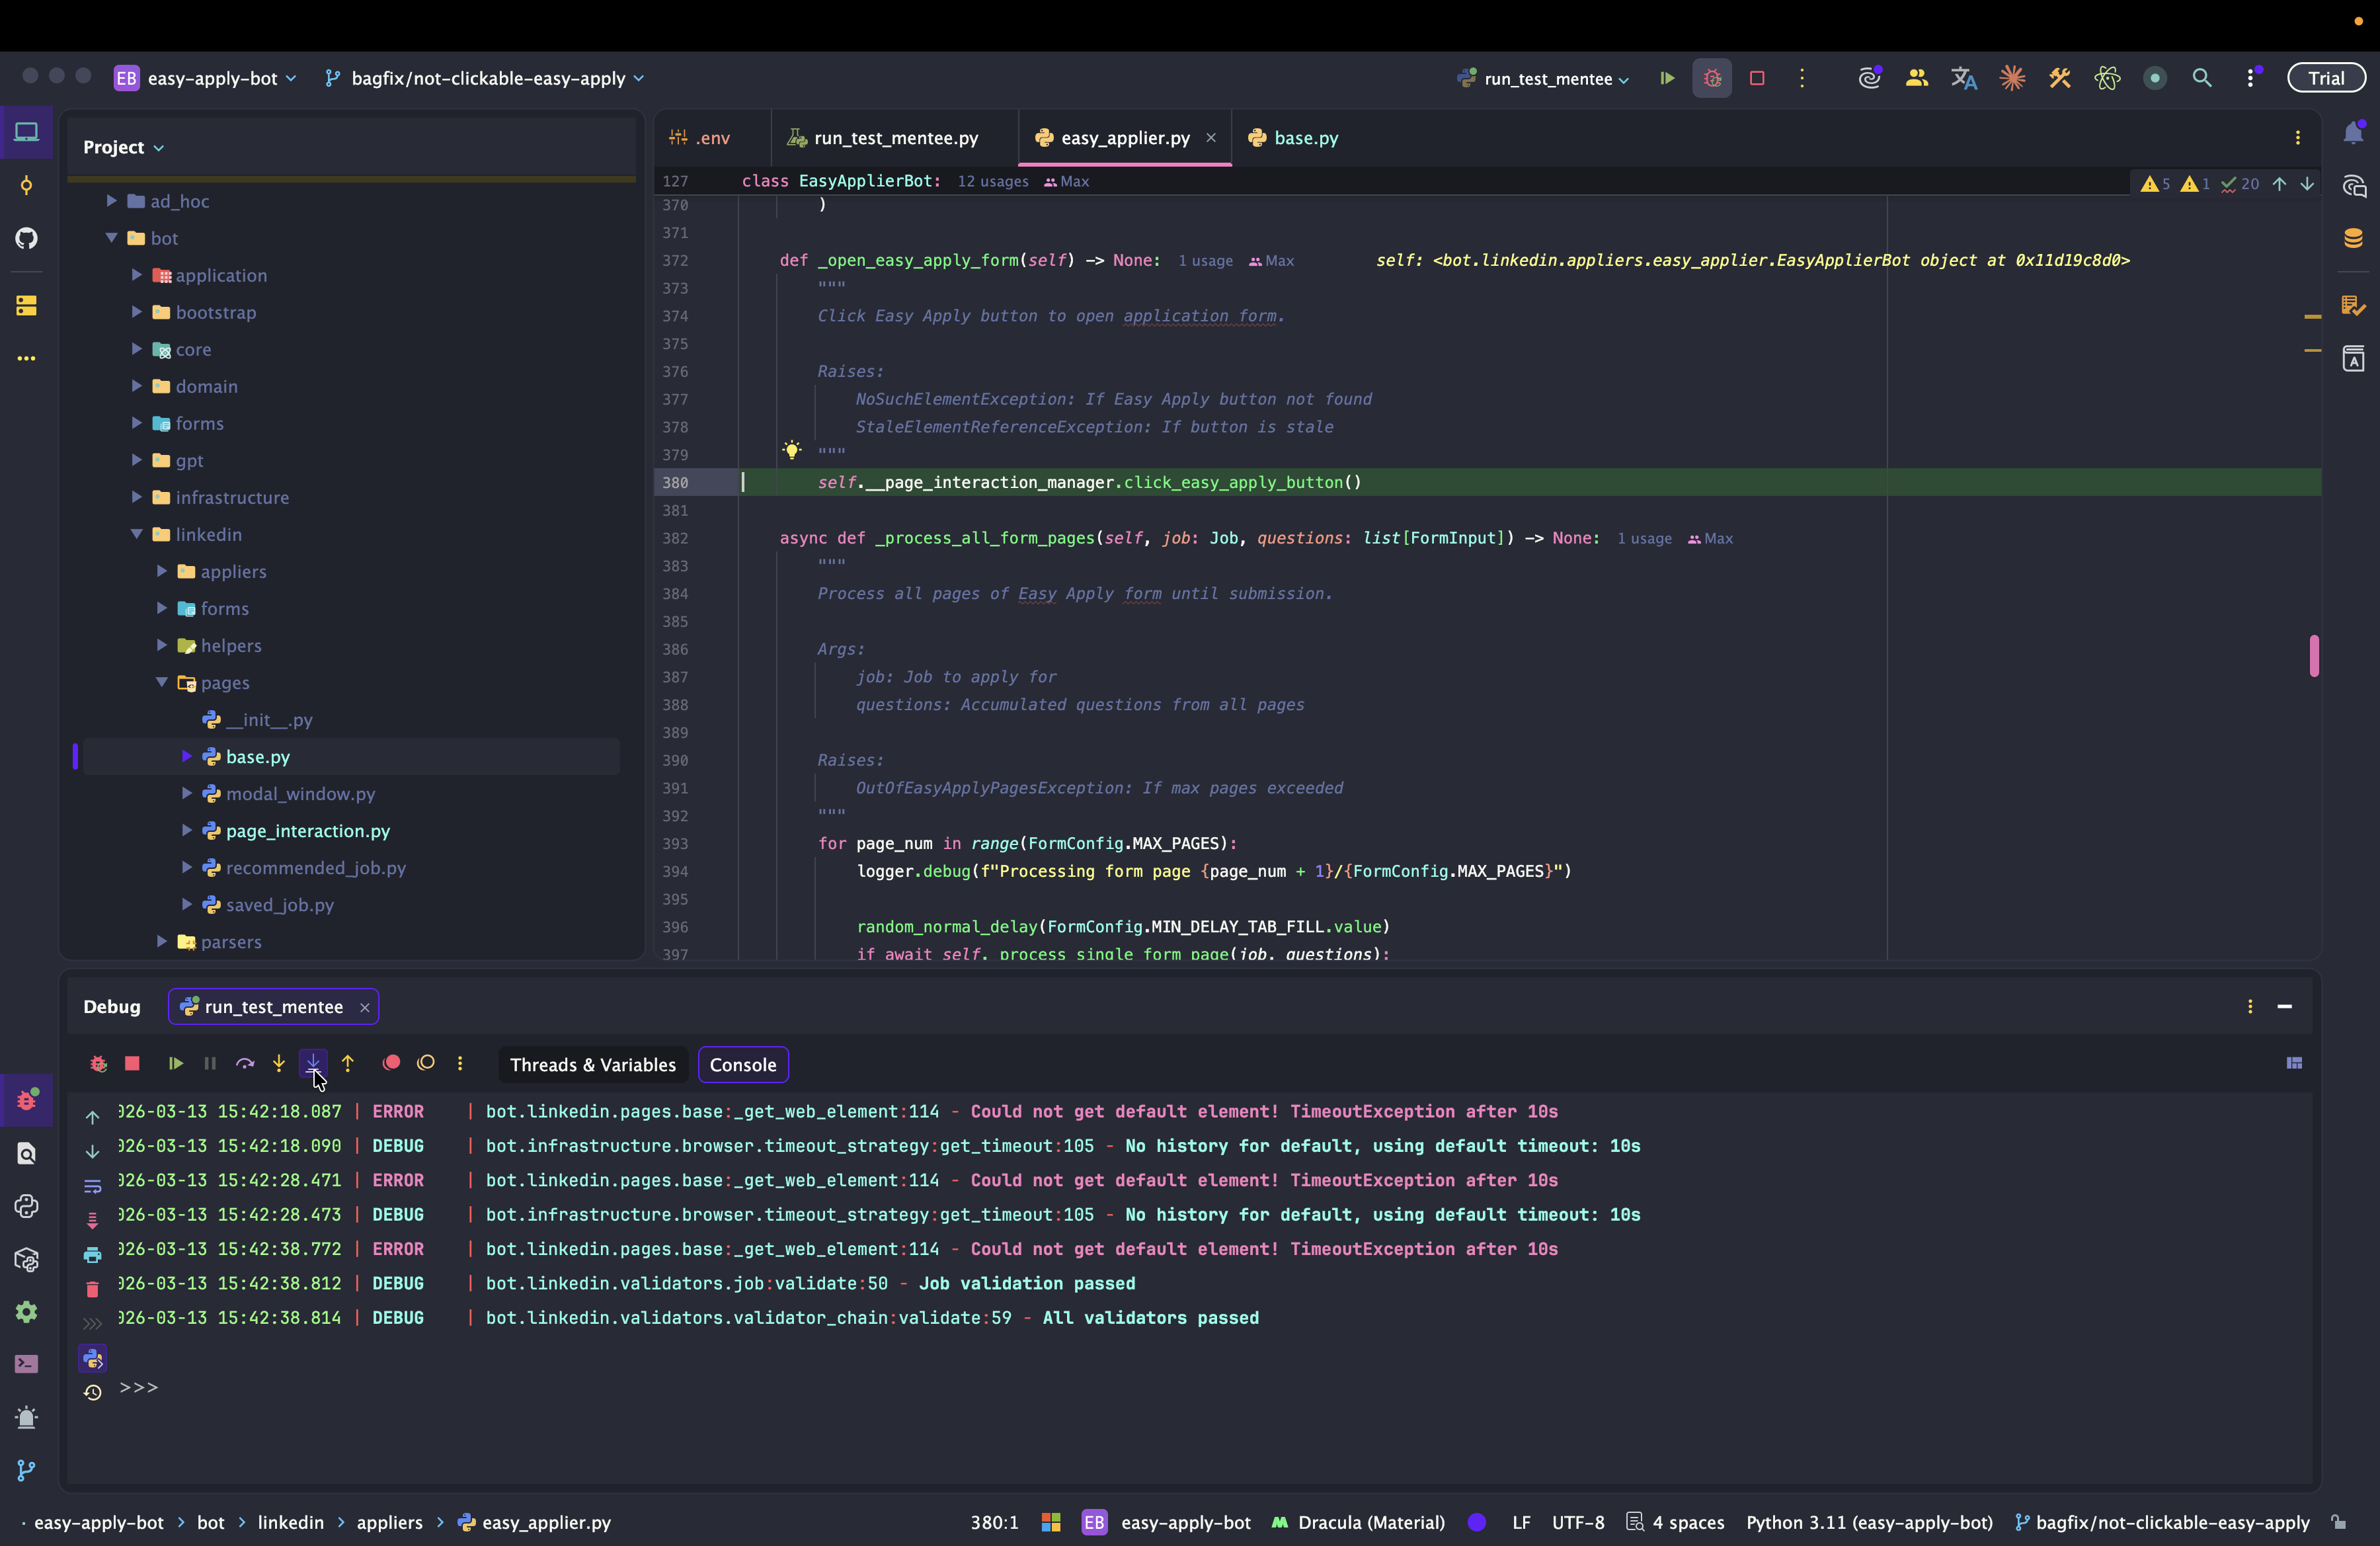Click the Search Everywhere magnifier icon
This screenshot has height=1546, width=2380.
tap(2202, 78)
